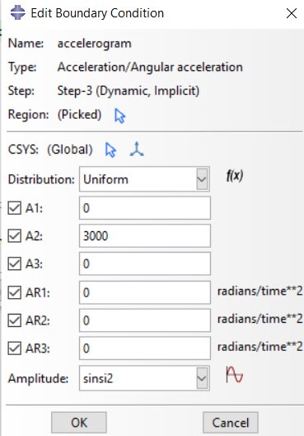Click the A2 field containing 3000
This screenshot has height=436, width=304.
[x=145, y=236]
